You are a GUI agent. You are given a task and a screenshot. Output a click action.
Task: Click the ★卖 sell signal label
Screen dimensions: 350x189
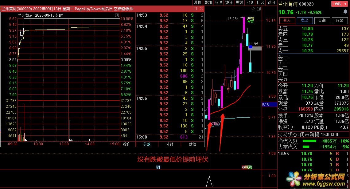click(x=251, y=22)
